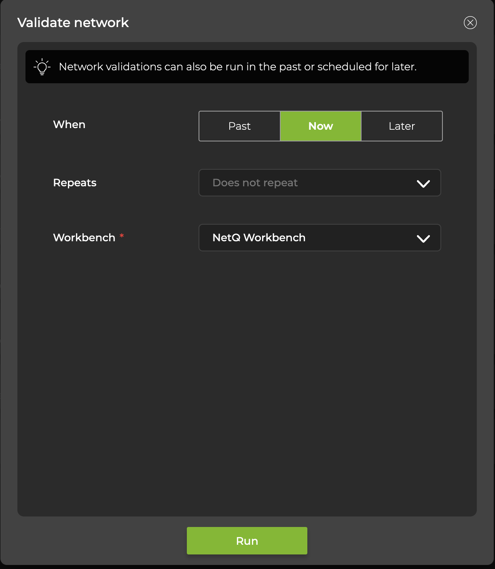Run the network validation
495x569 pixels.
pos(247,541)
